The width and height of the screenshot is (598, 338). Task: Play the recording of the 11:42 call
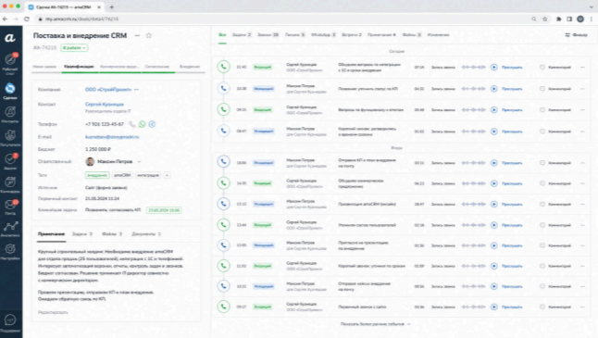(494, 68)
